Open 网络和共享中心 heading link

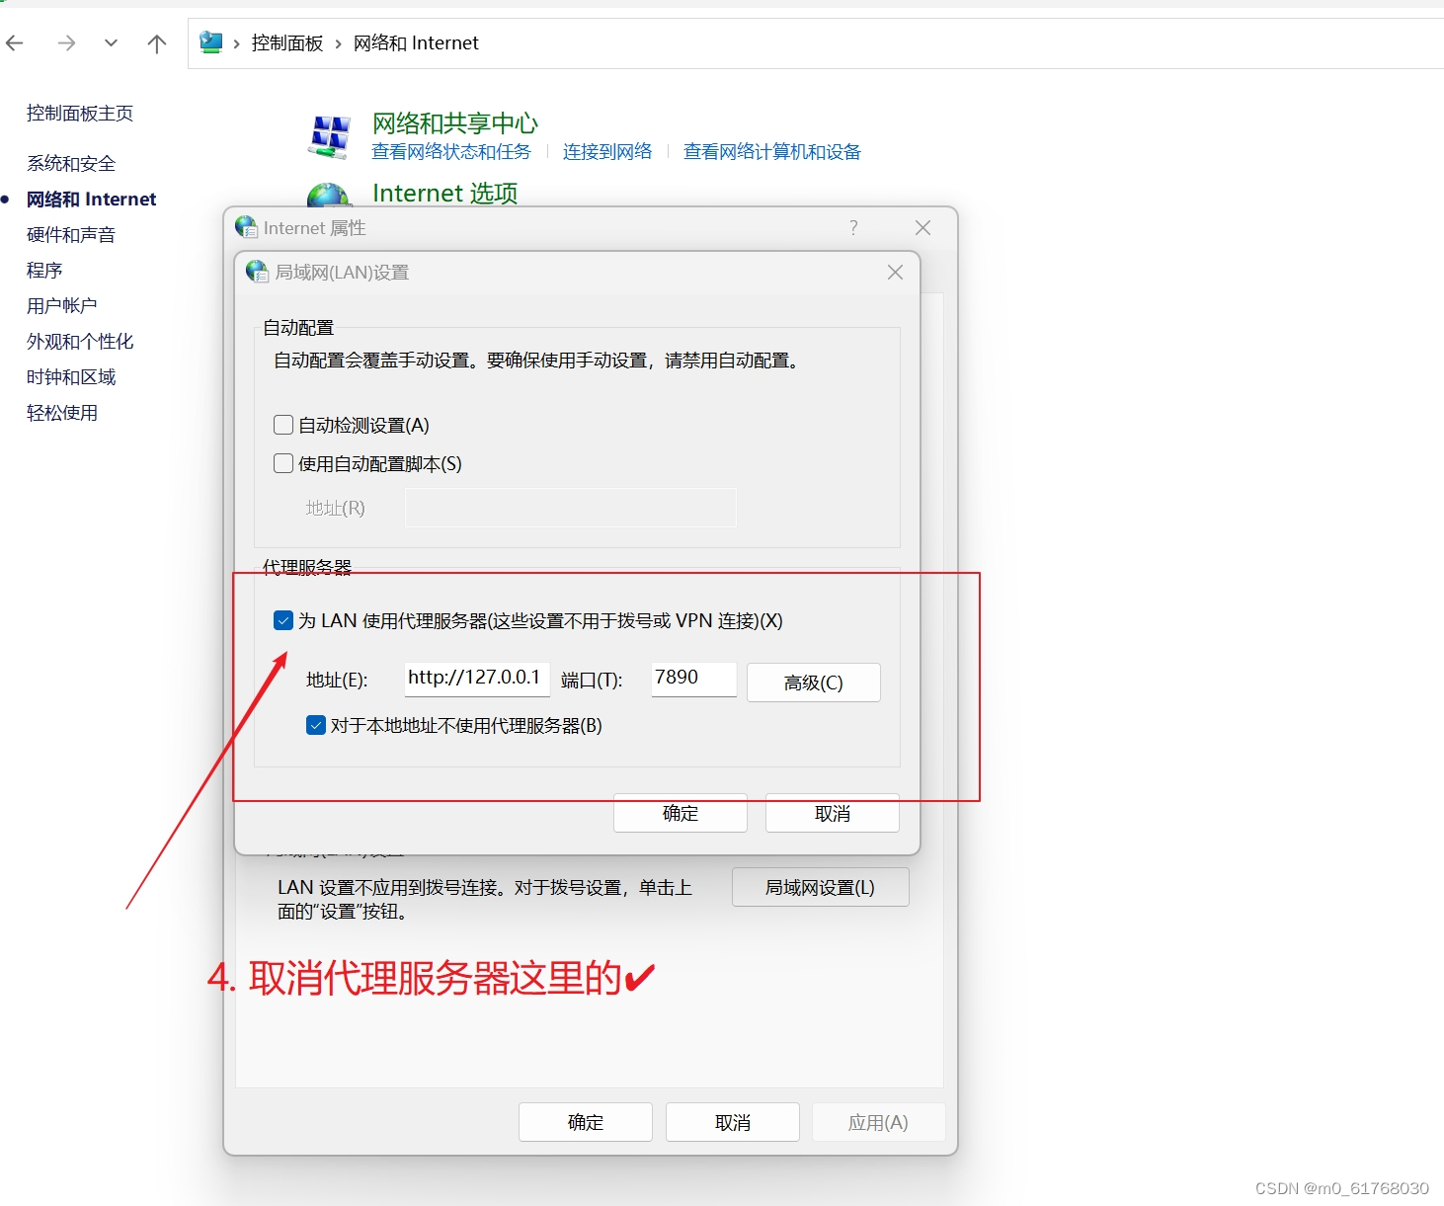[x=455, y=123]
